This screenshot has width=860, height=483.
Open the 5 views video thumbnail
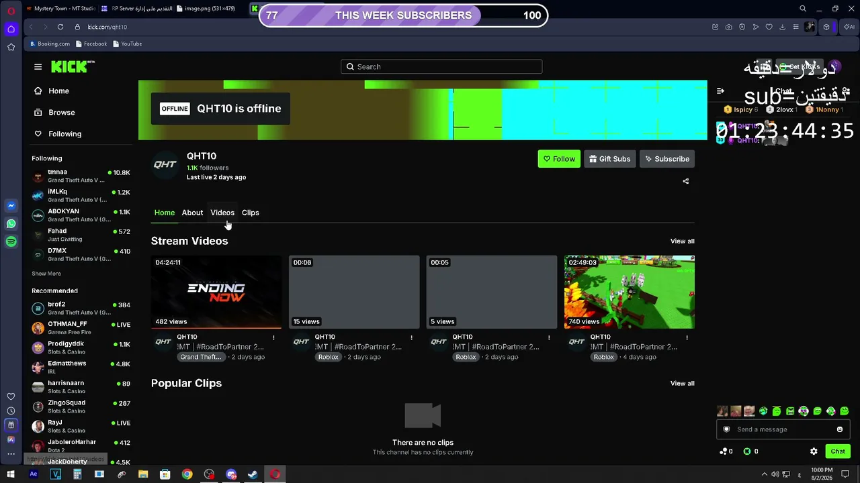pos(492,292)
